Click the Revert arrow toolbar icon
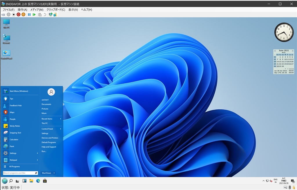Screen dimensions: 297x190 pyautogui.click(x=45, y=15)
